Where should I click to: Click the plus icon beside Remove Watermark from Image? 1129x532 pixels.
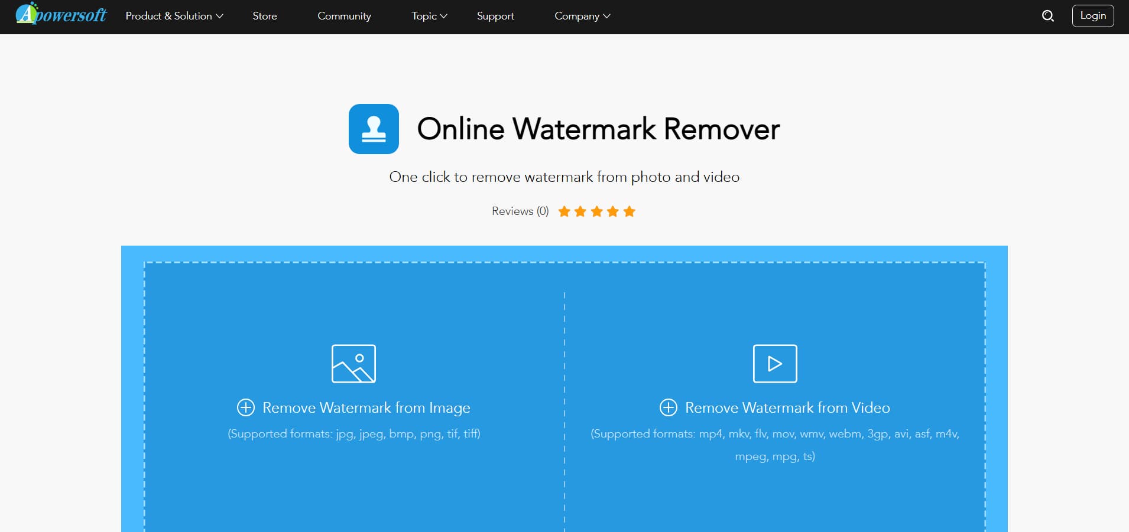pyautogui.click(x=246, y=407)
